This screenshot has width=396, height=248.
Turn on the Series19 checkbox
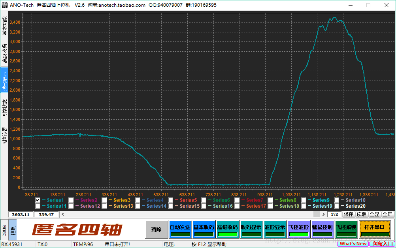(x=303, y=206)
